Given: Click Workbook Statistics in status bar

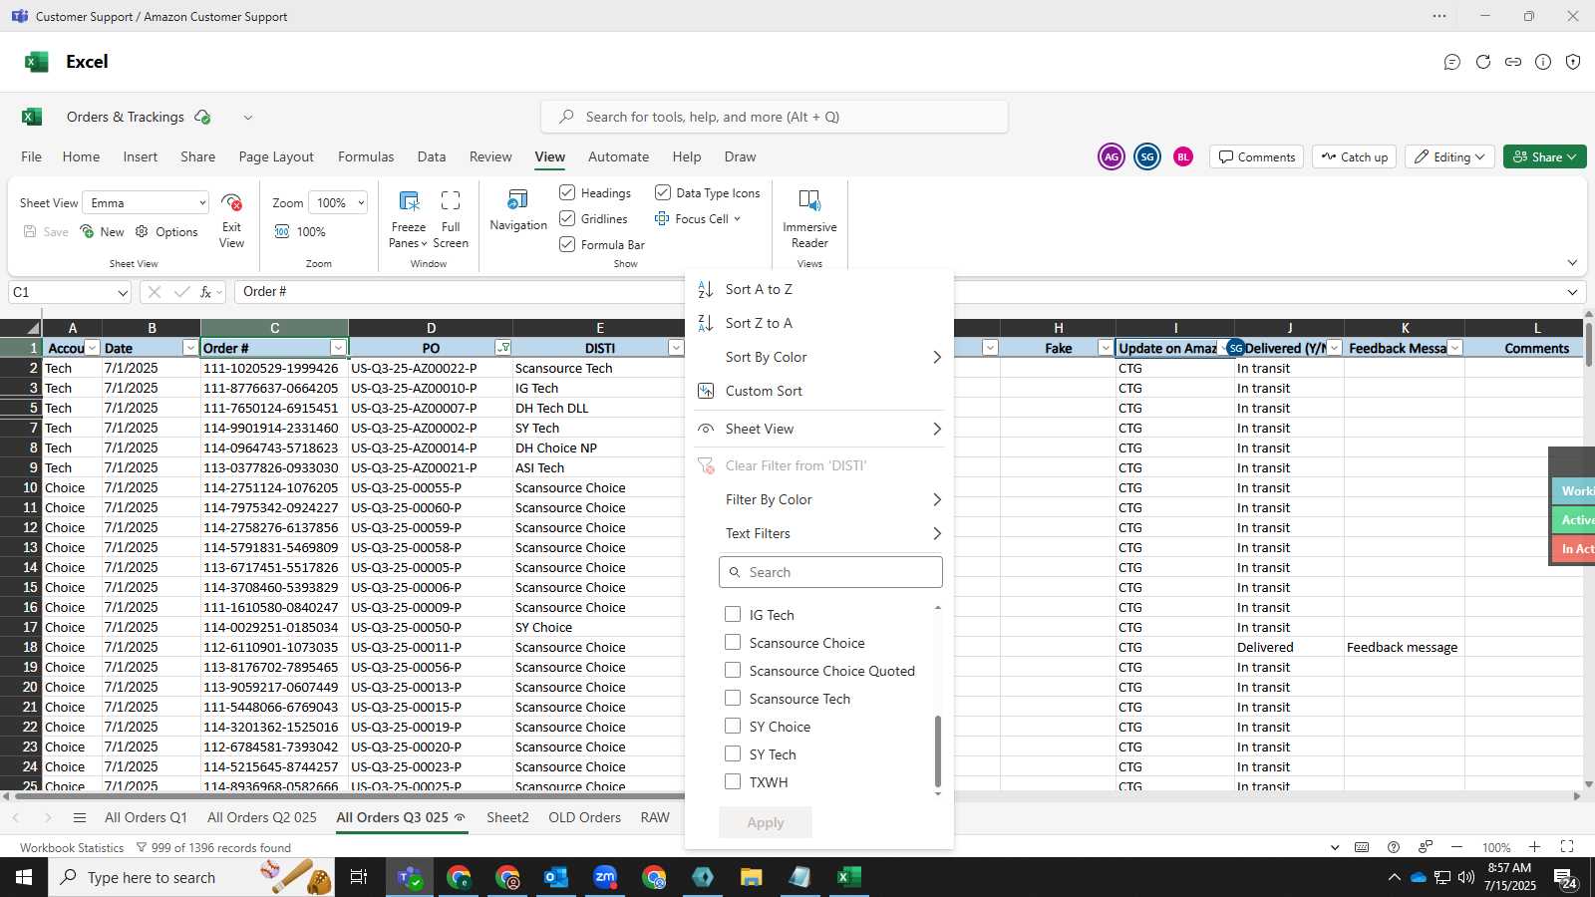Looking at the screenshot, I should click(72, 848).
